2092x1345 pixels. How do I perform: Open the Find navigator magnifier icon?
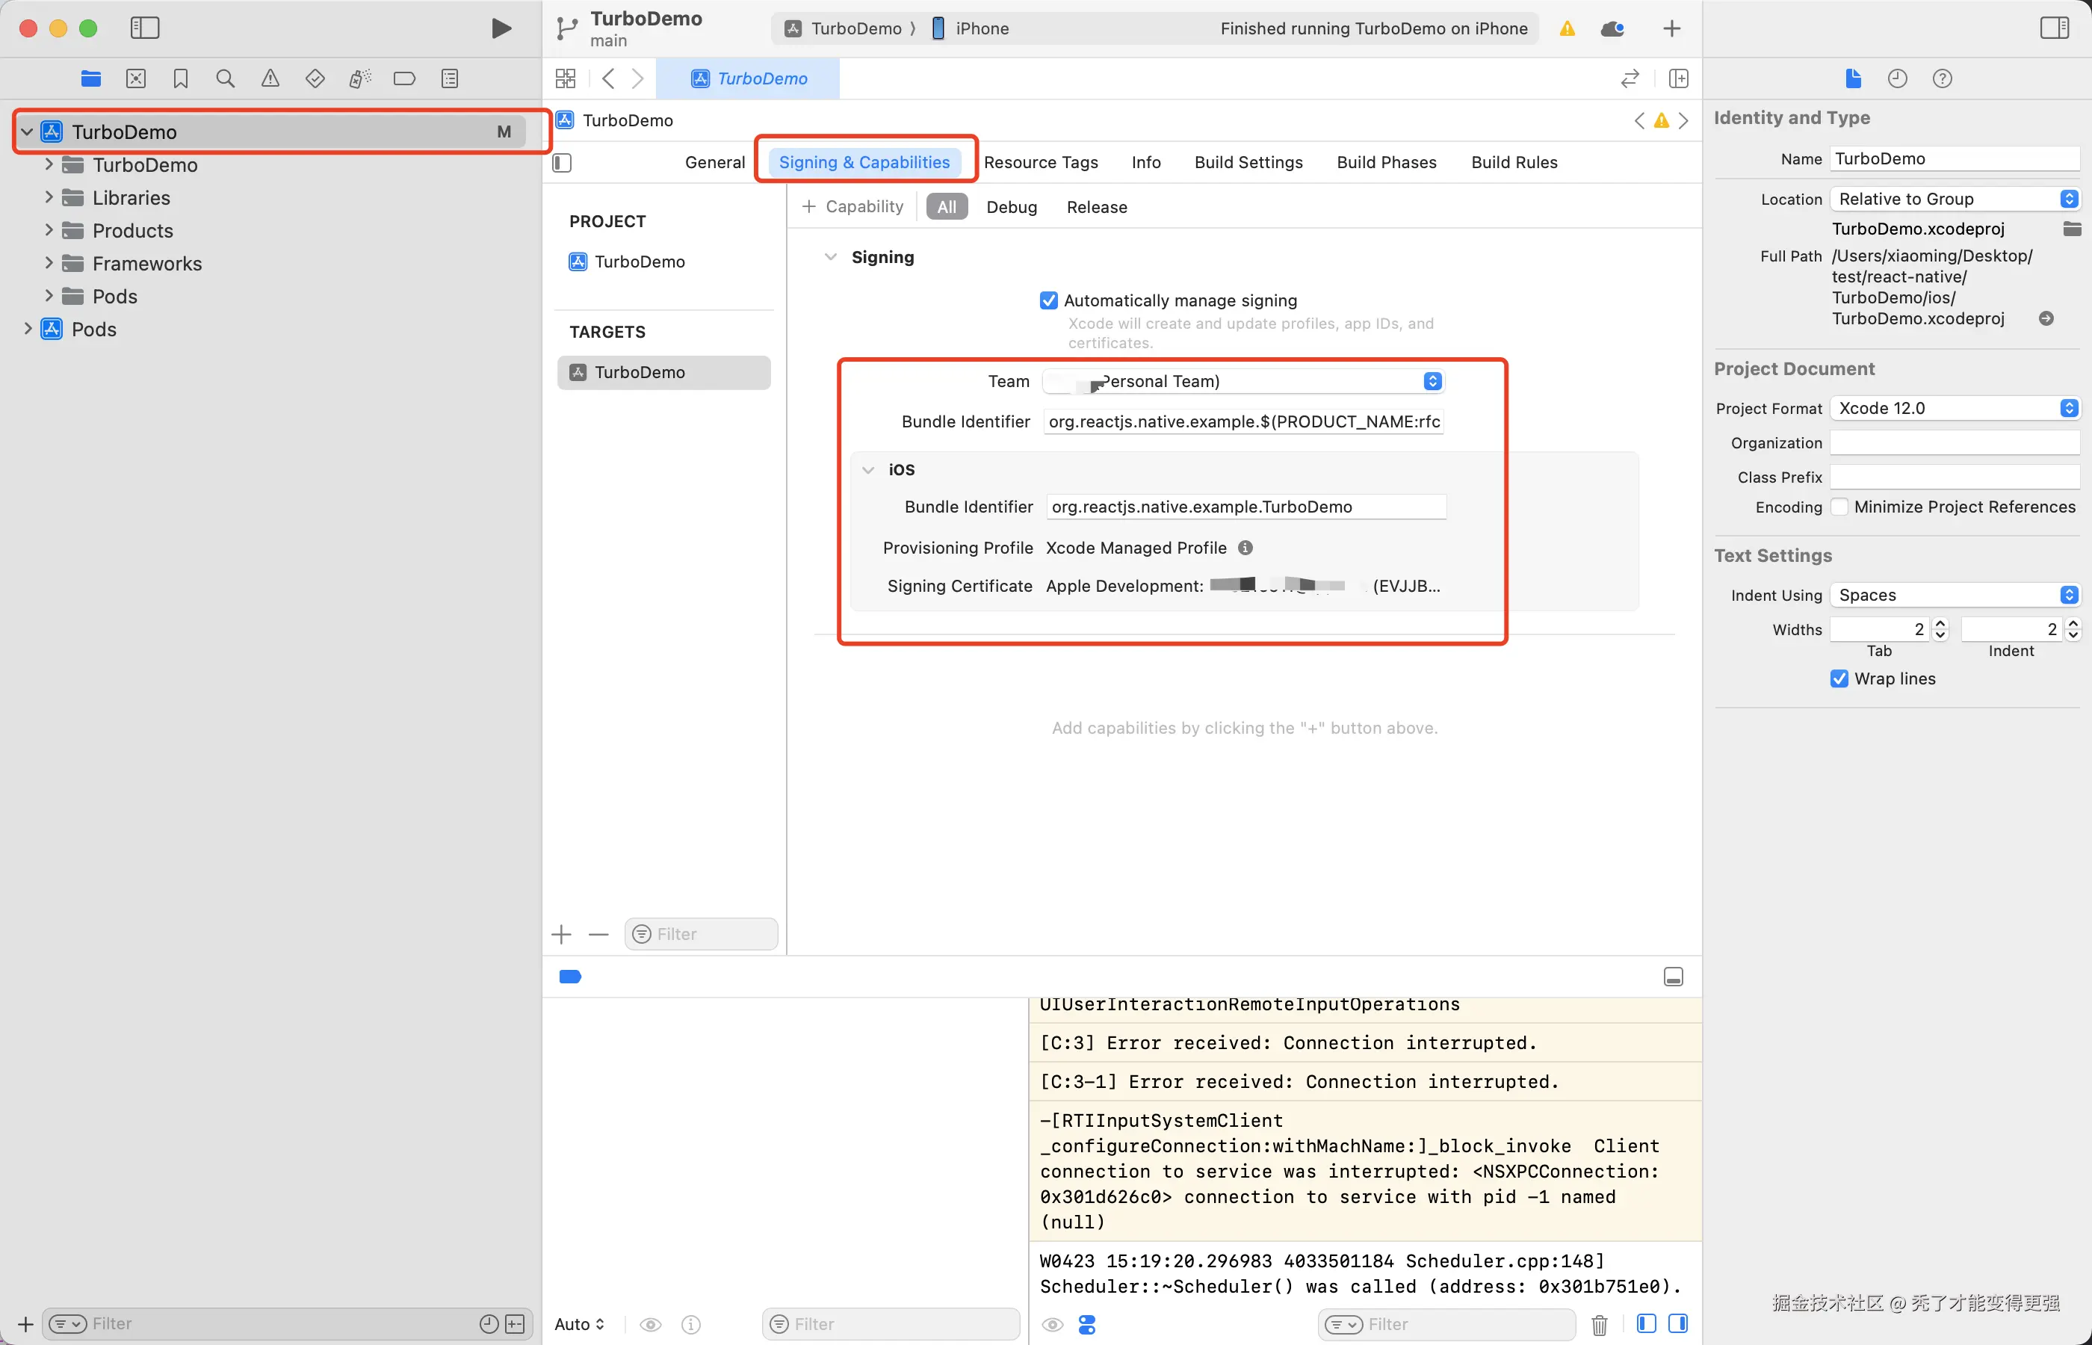(x=226, y=78)
